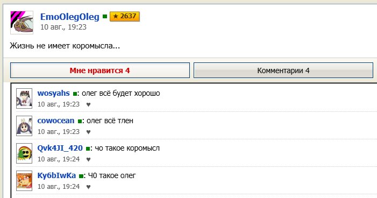Screen dimensions: 377x198
Task: Select the comment text 'чо такое коромысл'
Action: (127, 148)
